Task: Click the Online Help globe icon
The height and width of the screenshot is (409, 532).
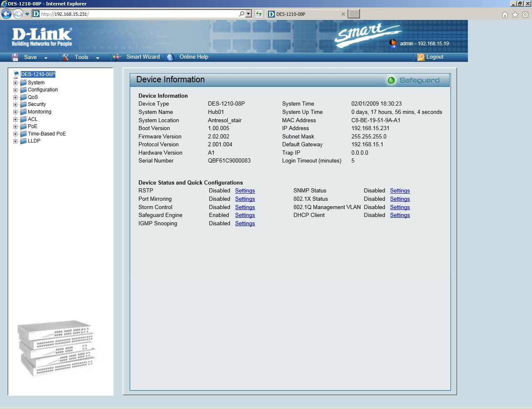Action: [x=170, y=57]
